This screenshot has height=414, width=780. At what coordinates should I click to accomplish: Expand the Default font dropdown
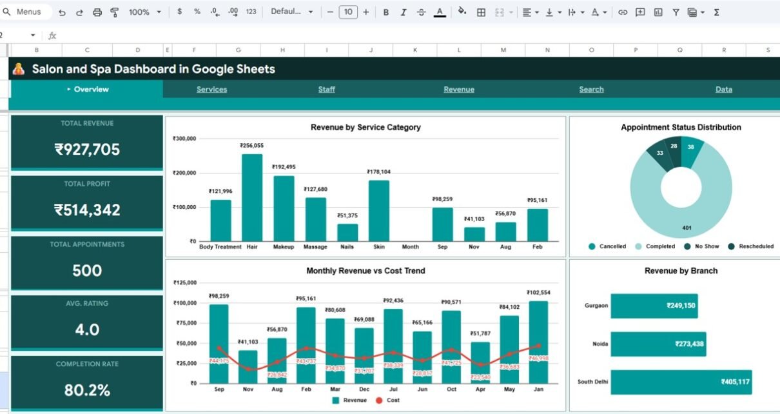pos(292,12)
